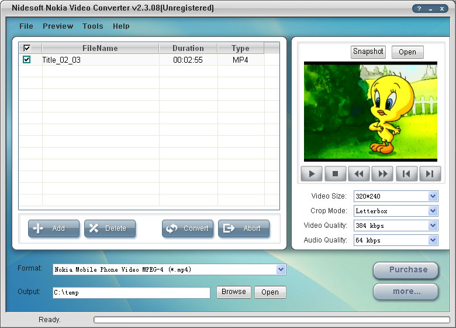Viewport: 456px width, 328px height.
Task: Select the Title_02_03 file row
Action: (x=149, y=60)
